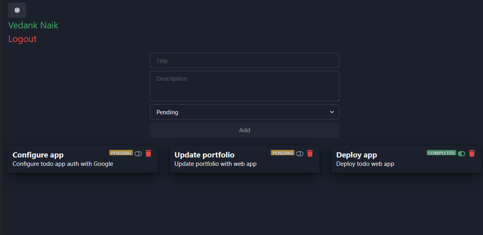Open the status dropdown showing Pending
Screen dimensions: 483x235
point(244,112)
